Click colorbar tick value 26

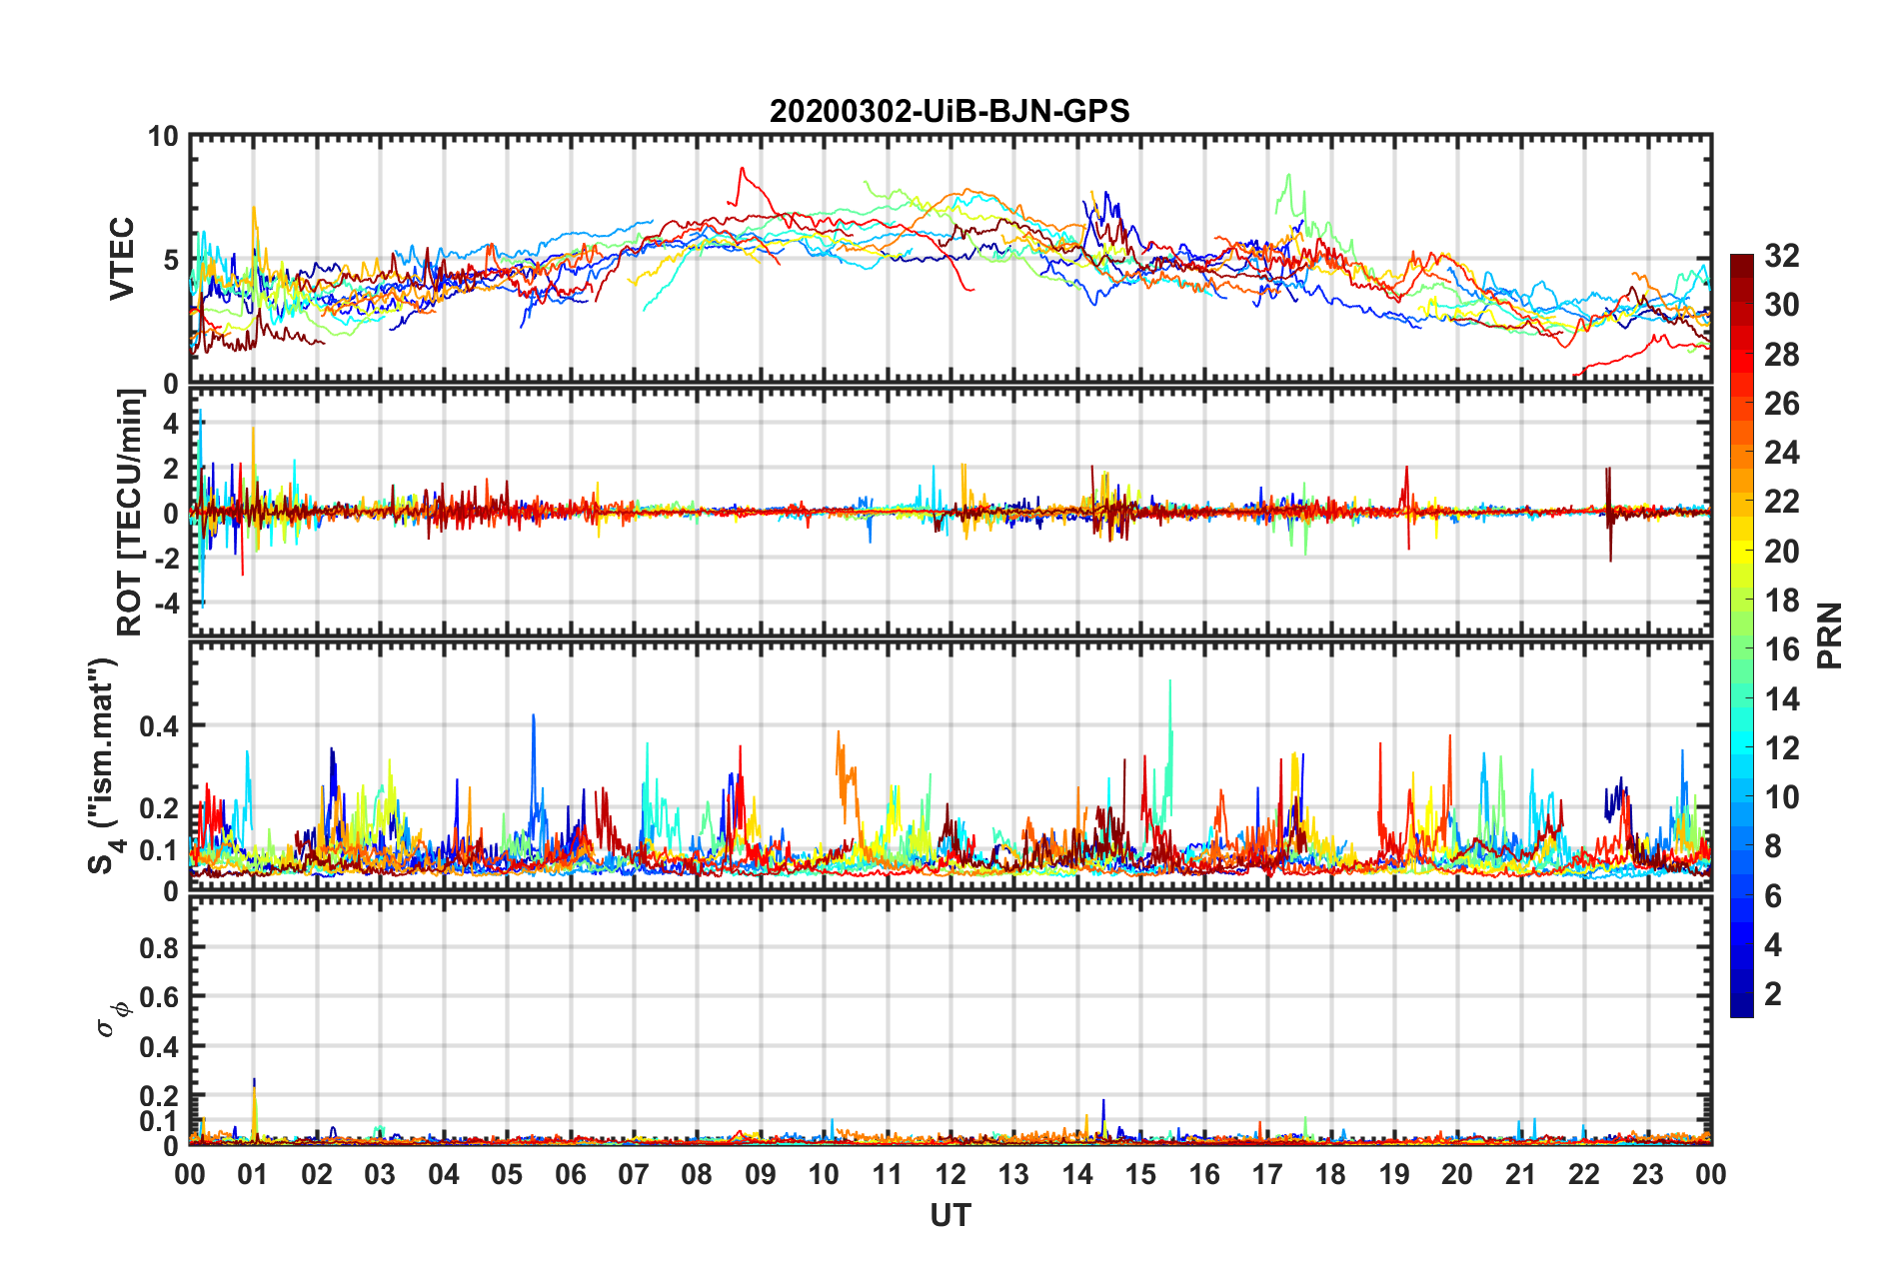point(1781,404)
